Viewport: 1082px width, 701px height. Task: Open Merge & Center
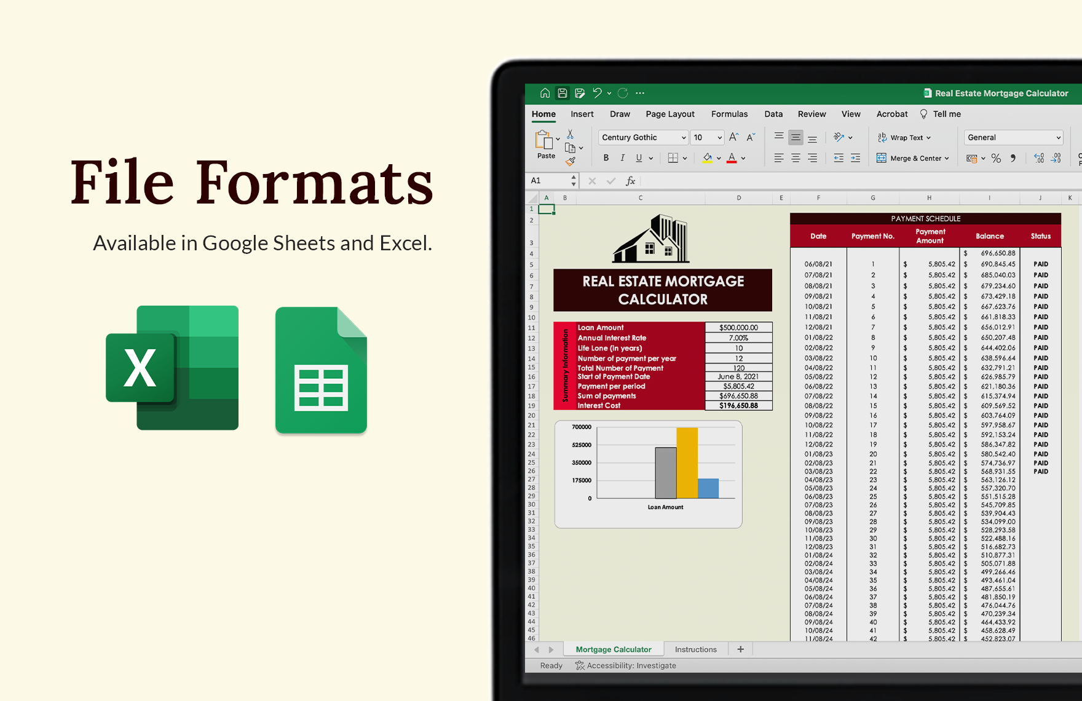[913, 158]
